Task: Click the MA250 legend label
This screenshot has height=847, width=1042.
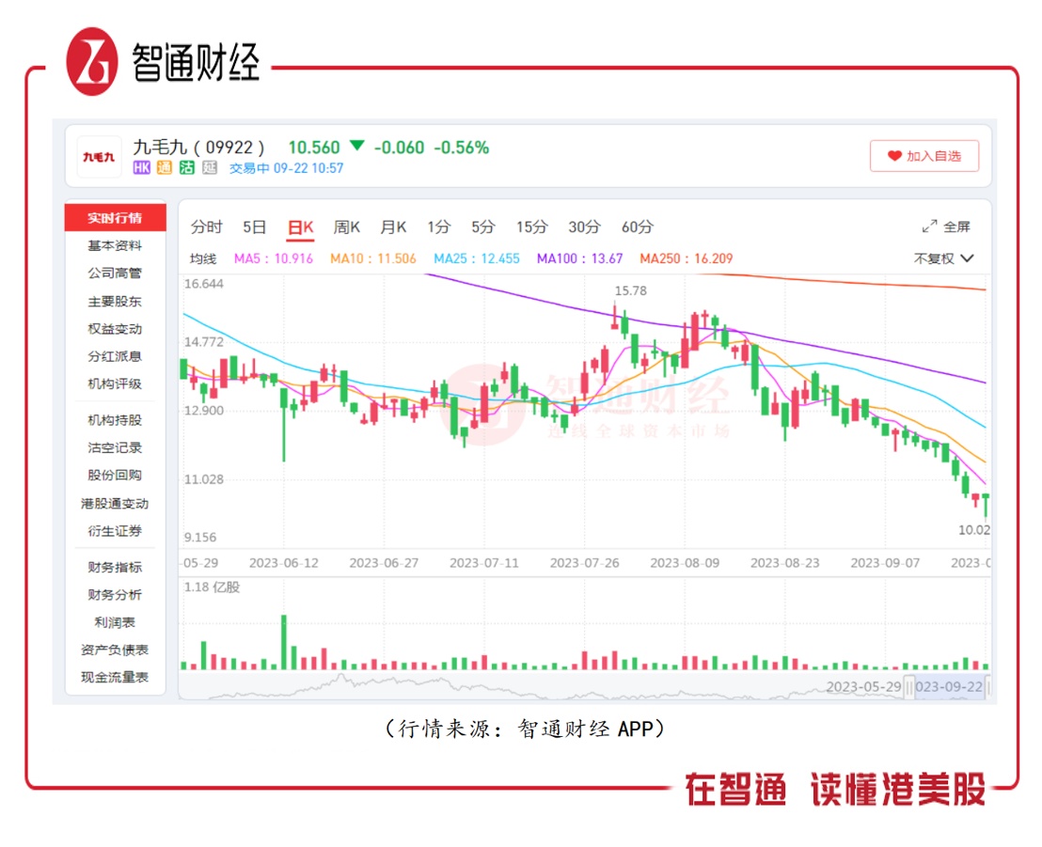Action: tap(686, 259)
